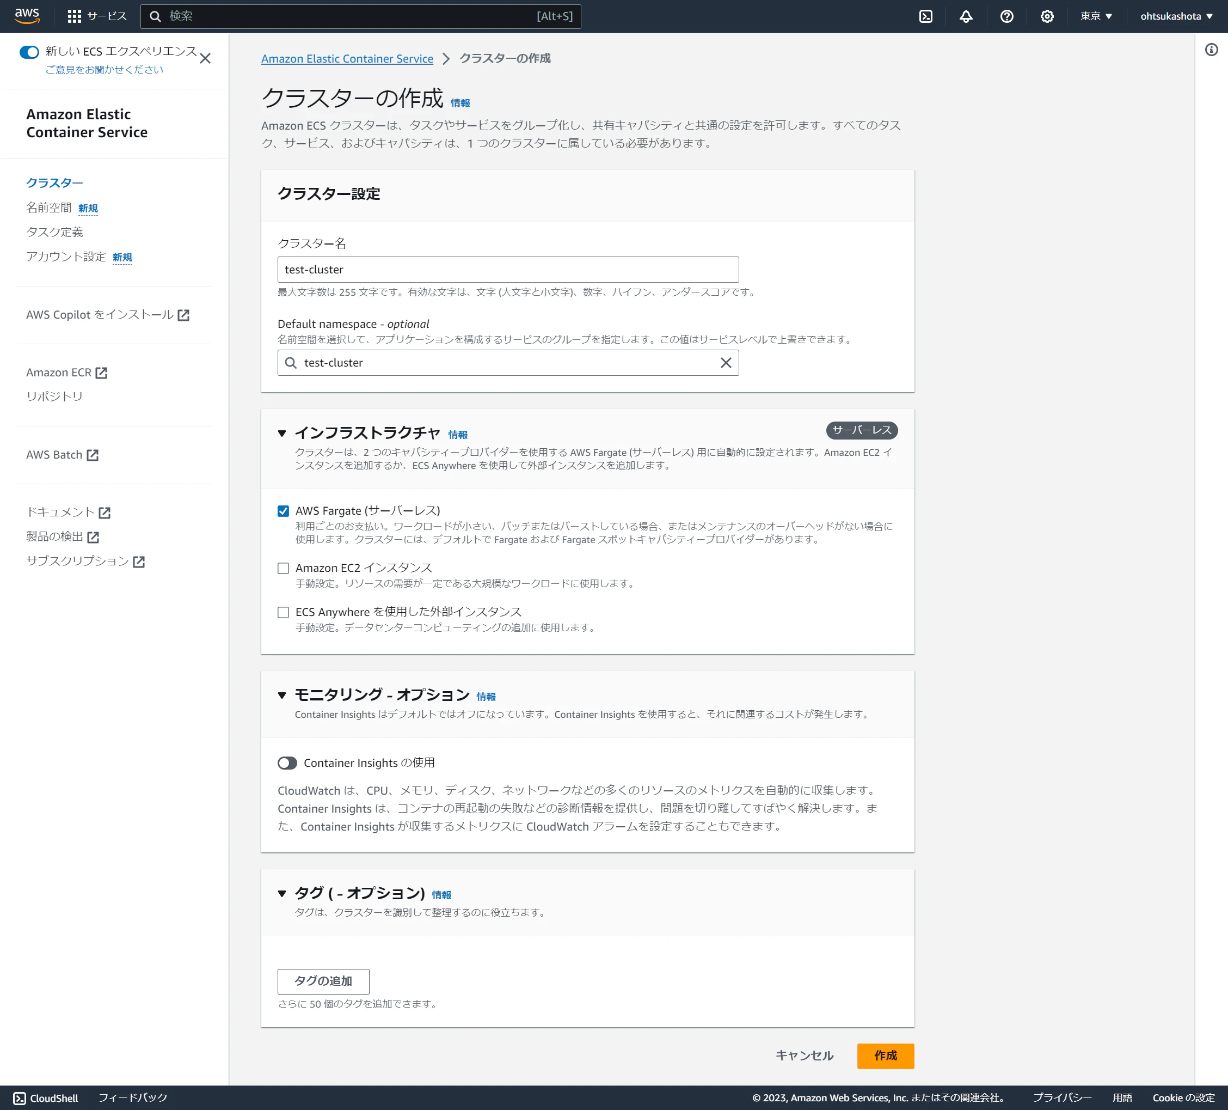
Task: Follow the Amazon Elastic Container Service breadcrumb
Action: pos(347,58)
